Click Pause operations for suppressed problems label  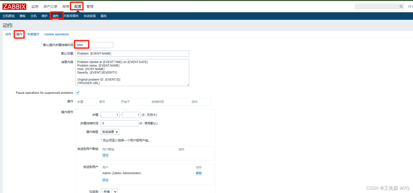45,93
